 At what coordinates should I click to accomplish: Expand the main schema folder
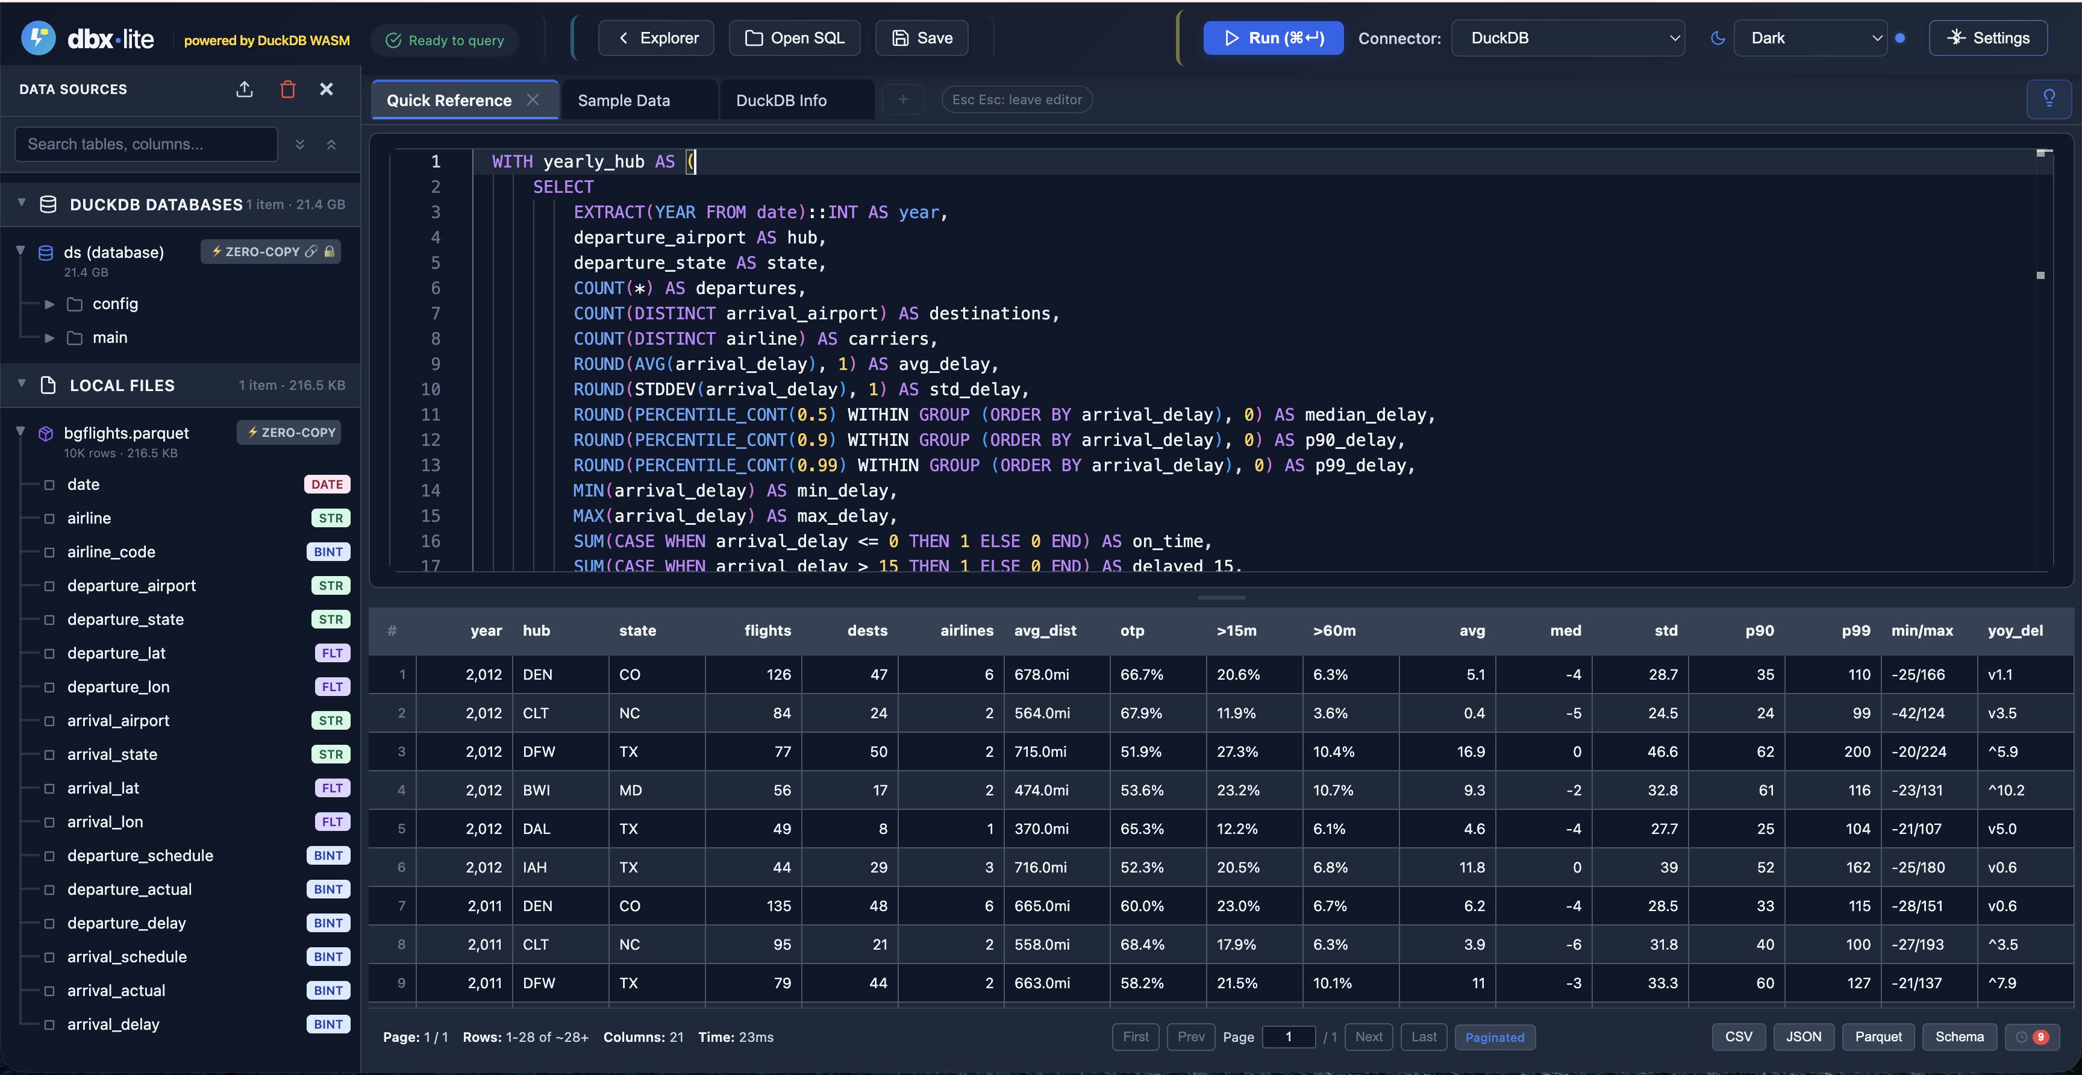(x=49, y=338)
